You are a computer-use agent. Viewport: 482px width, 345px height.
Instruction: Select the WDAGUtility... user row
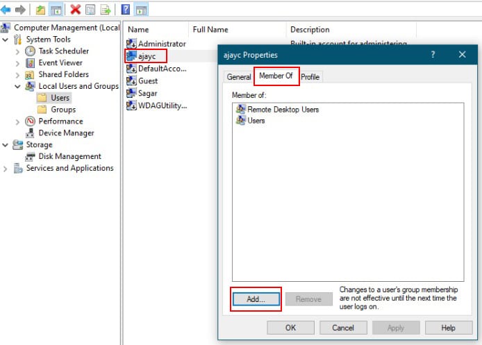(x=157, y=106)
